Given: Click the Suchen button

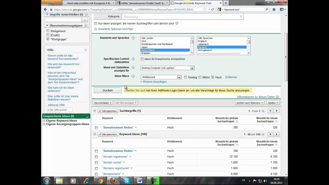Looking at the screenshot, I should coord(108,90).
